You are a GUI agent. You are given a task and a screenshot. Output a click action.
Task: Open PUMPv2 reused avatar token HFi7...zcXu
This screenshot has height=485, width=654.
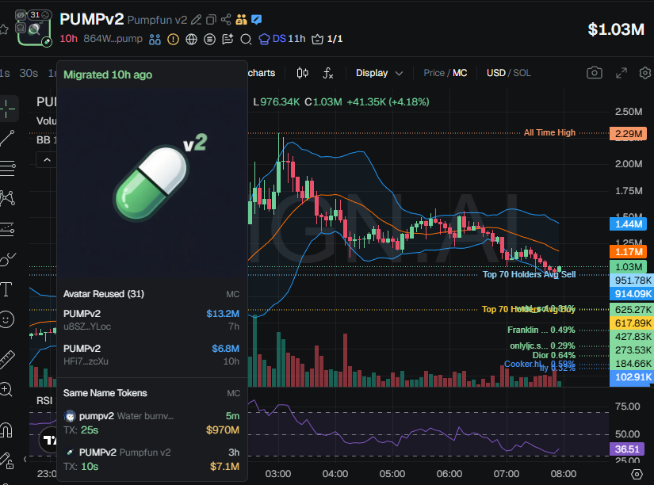click(151, 354)
